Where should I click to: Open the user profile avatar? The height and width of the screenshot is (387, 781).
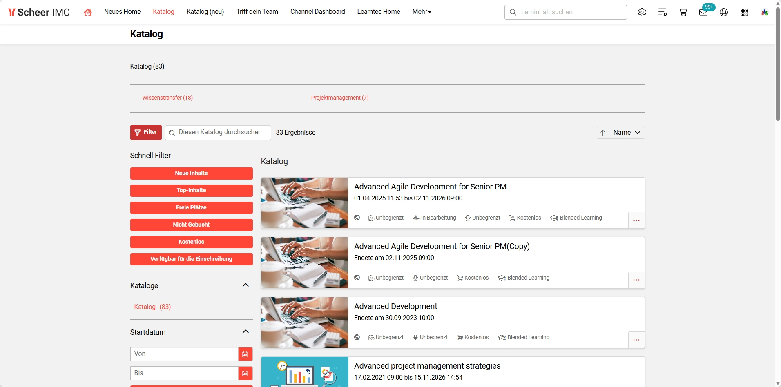(x=765, y=12)
